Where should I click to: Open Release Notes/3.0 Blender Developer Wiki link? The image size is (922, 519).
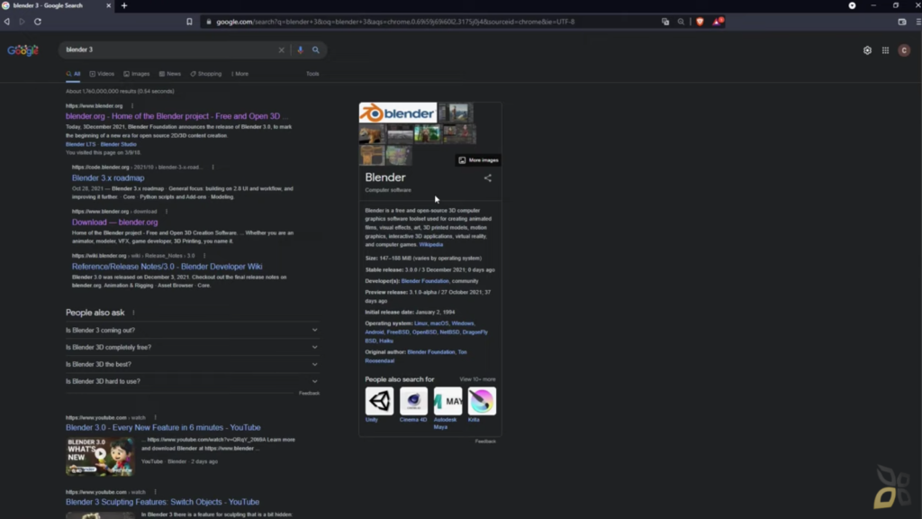pyautogui.click(x=167, y=267)
